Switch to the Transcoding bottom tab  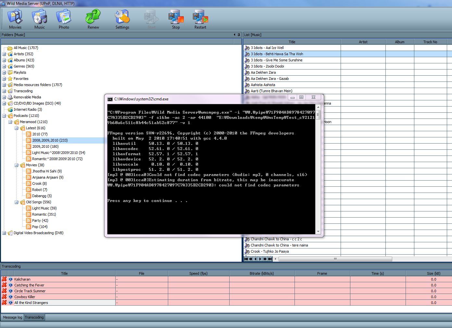tap(34, 317)
